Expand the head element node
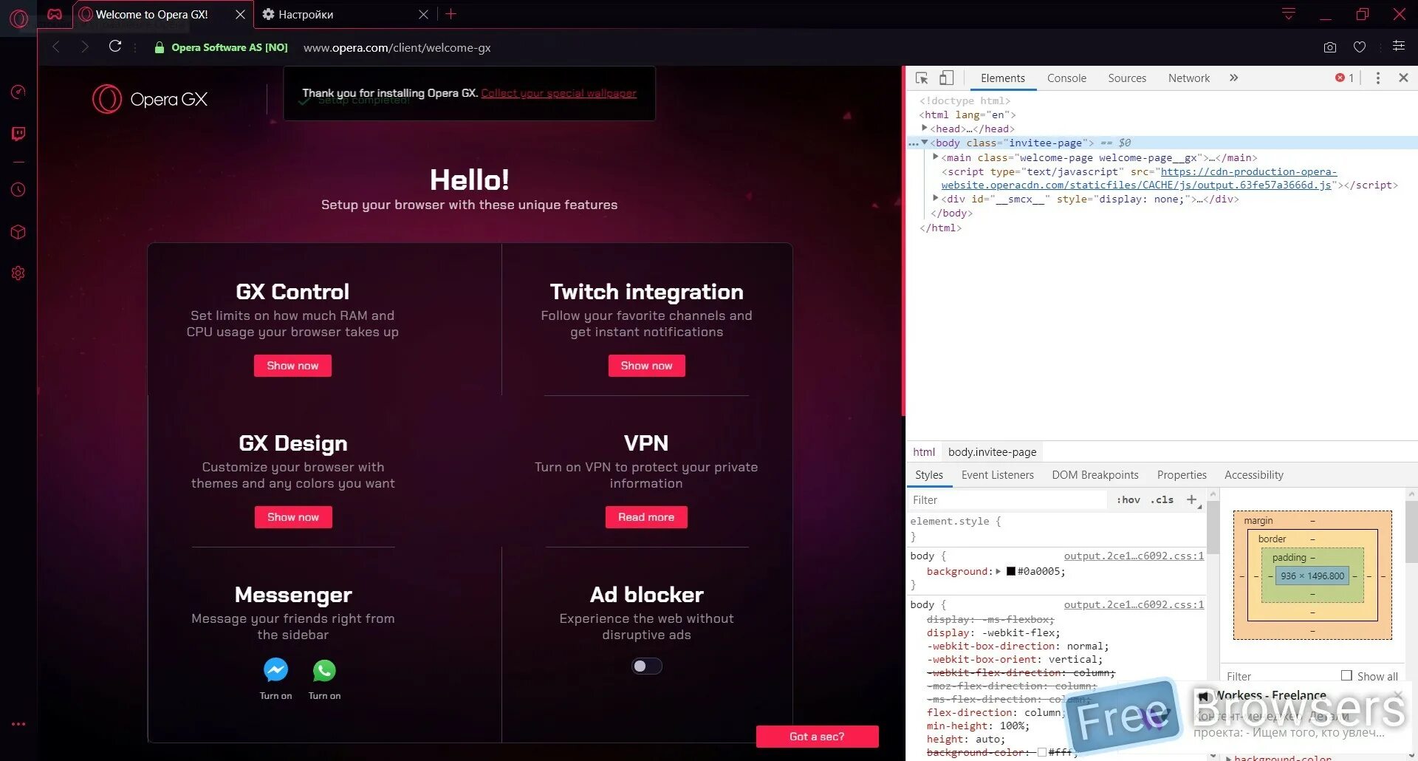 (x=924, y=128)
